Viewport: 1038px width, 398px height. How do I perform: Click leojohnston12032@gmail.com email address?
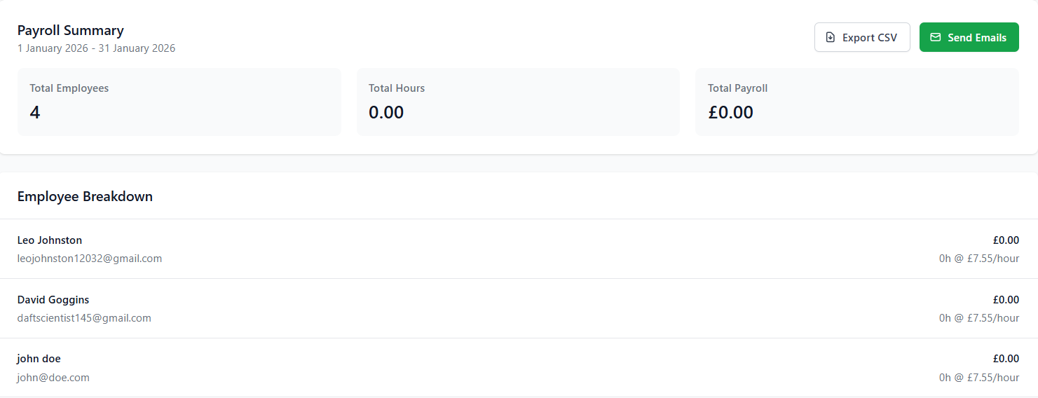[90, 259]
